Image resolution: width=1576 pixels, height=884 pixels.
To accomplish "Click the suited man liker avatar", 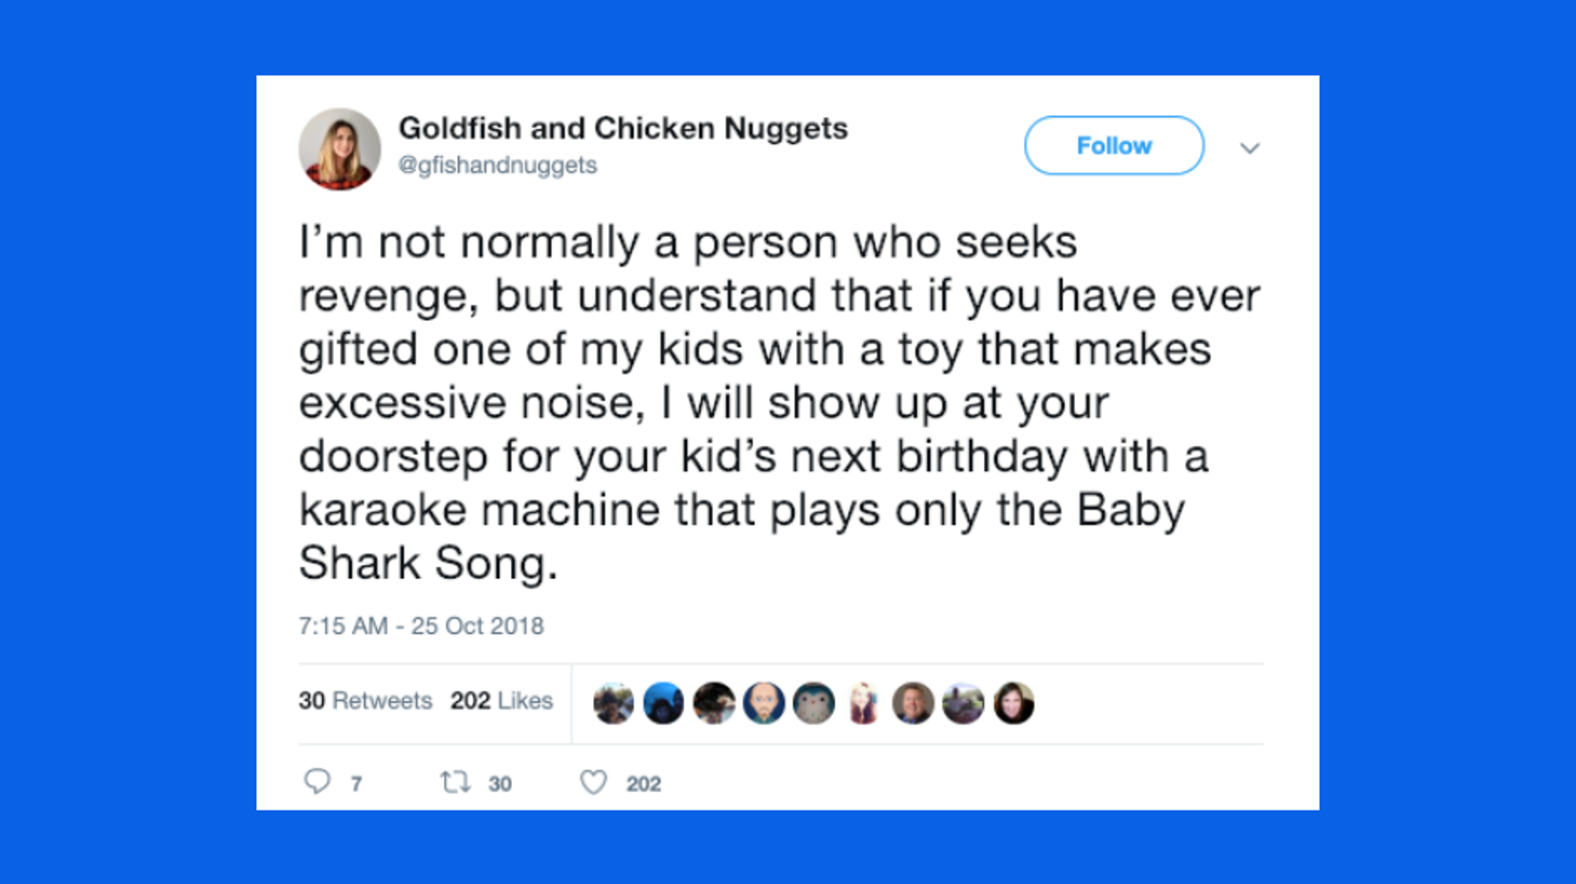I will click(913, 703).
